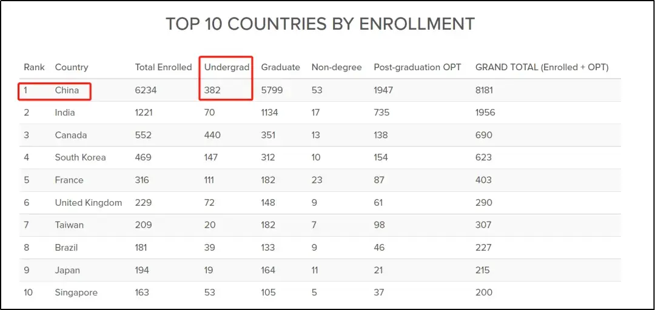Select China's undergrad value 382
The image size is (655, 310).
pyautogui.click(x=212, y=90)
